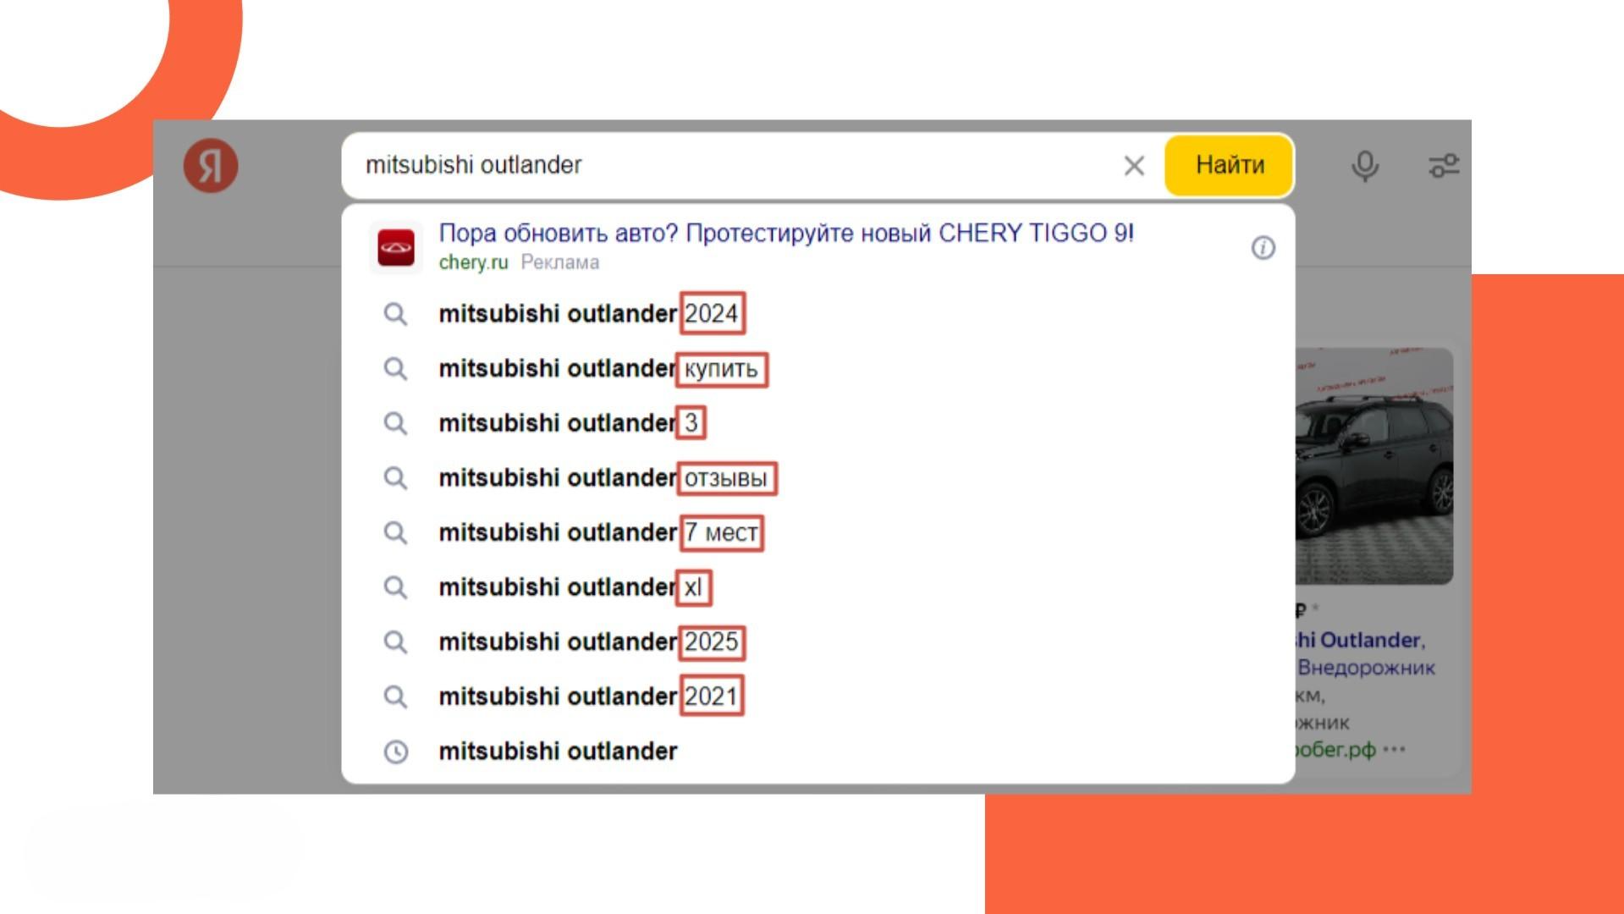The width and height of the screenshot is (1624, 914).
Task: Click the three-dots menu by the .рф link
Action: pyautogui.click(x=1394, y=749)
